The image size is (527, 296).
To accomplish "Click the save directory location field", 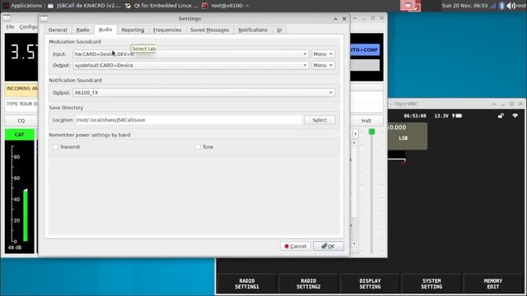I will point(189,120).
